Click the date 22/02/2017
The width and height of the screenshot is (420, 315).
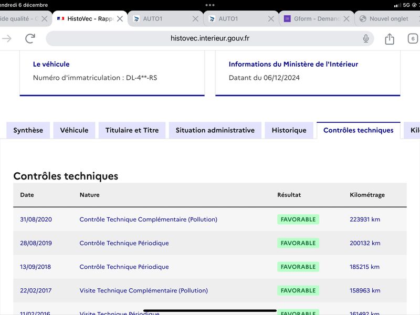pos(36,290)
